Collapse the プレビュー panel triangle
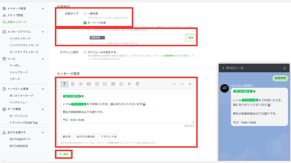This screenshot has width=291, height=163. pos(223,68)
